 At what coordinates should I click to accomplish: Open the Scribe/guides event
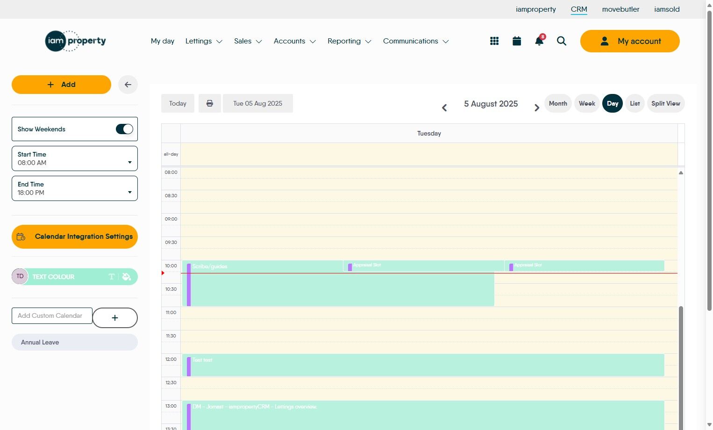click(x=338, y=283)
